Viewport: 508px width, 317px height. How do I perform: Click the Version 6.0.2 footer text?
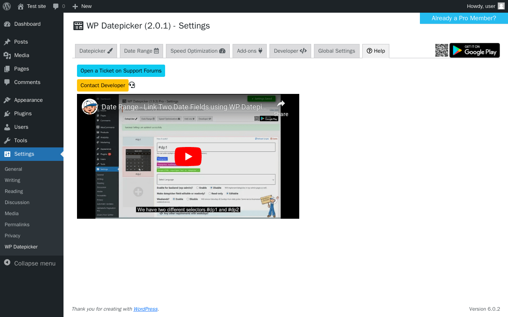[485, 309]
